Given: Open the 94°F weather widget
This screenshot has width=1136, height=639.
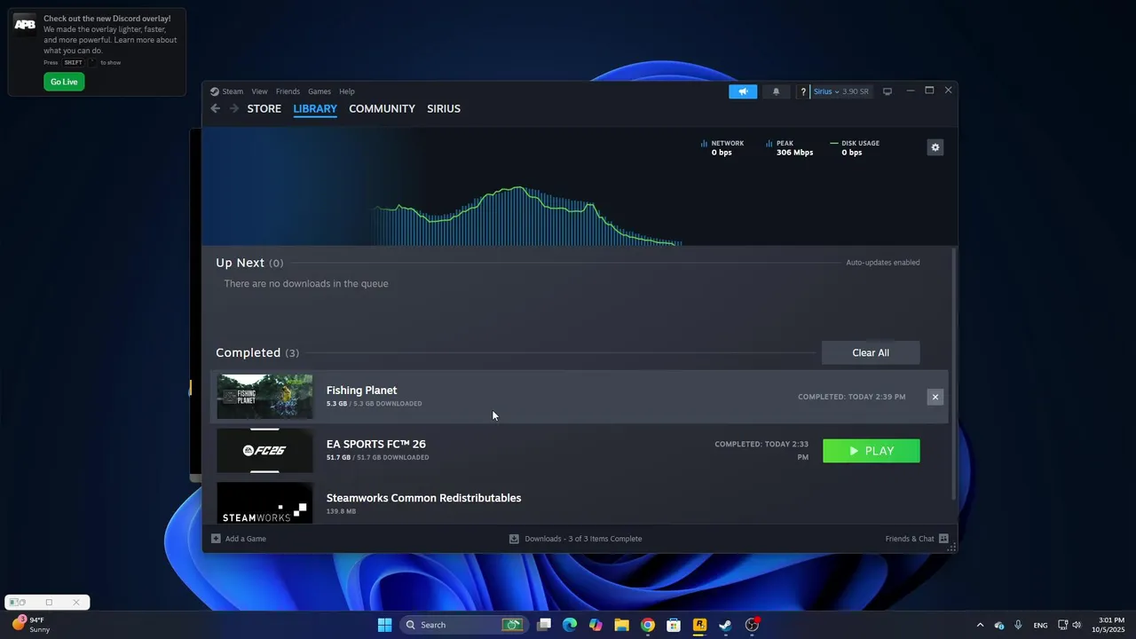Looking at the screenshot, I should click(30, 625).
